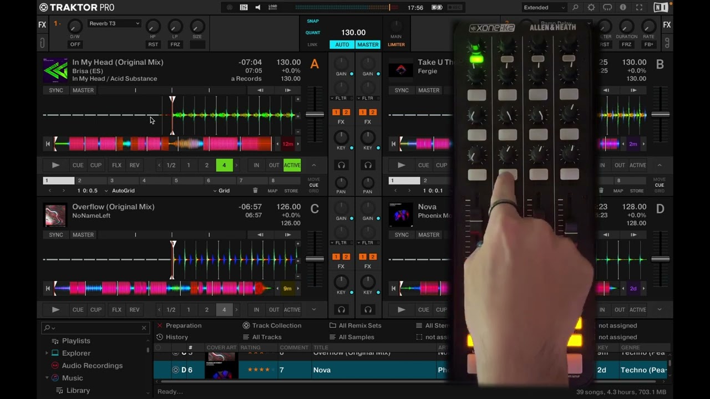The image size is (710, 399).
Task: Toggle FX unit 1 OFF button
Action: (x=75, y=44)
